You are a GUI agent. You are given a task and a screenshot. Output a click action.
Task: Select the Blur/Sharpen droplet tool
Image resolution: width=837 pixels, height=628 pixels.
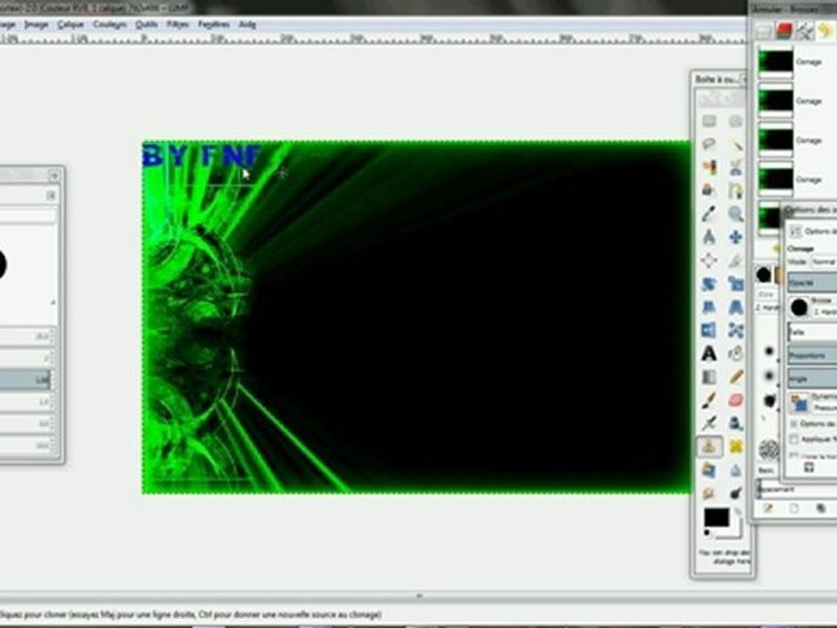(736, 470)
